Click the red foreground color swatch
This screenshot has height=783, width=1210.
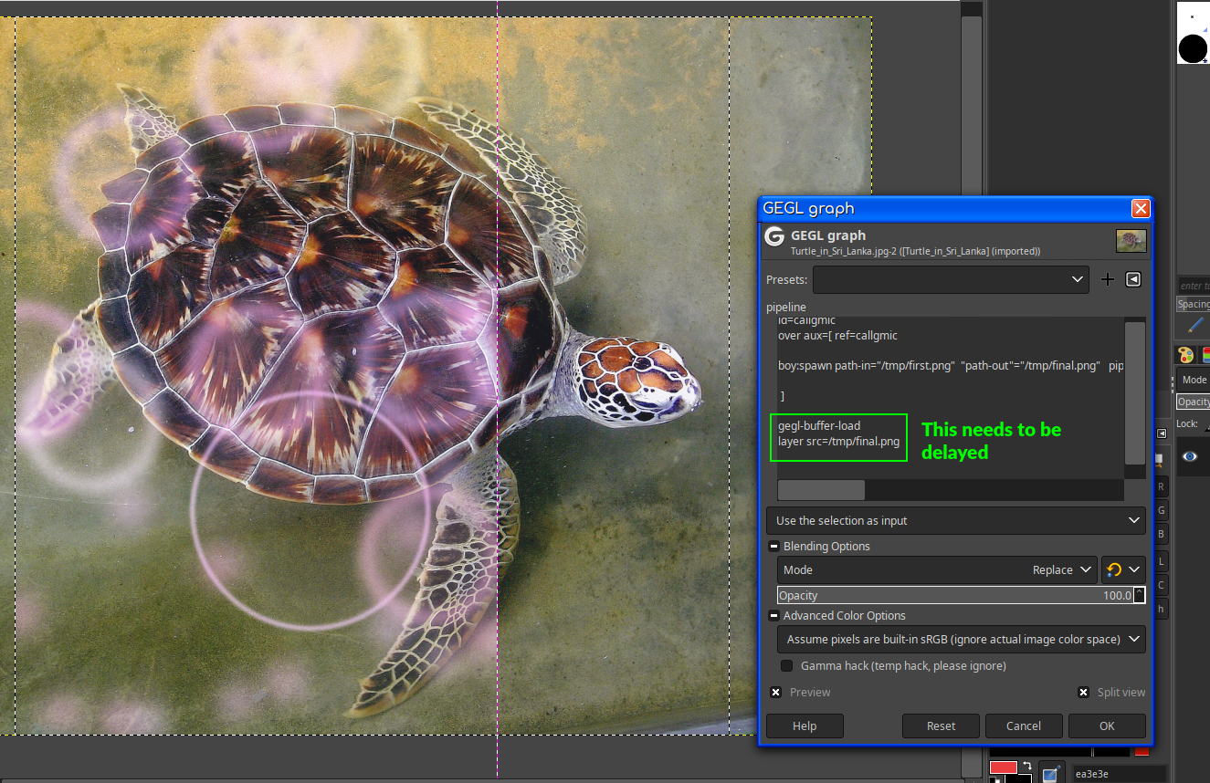coord(1004,767)
